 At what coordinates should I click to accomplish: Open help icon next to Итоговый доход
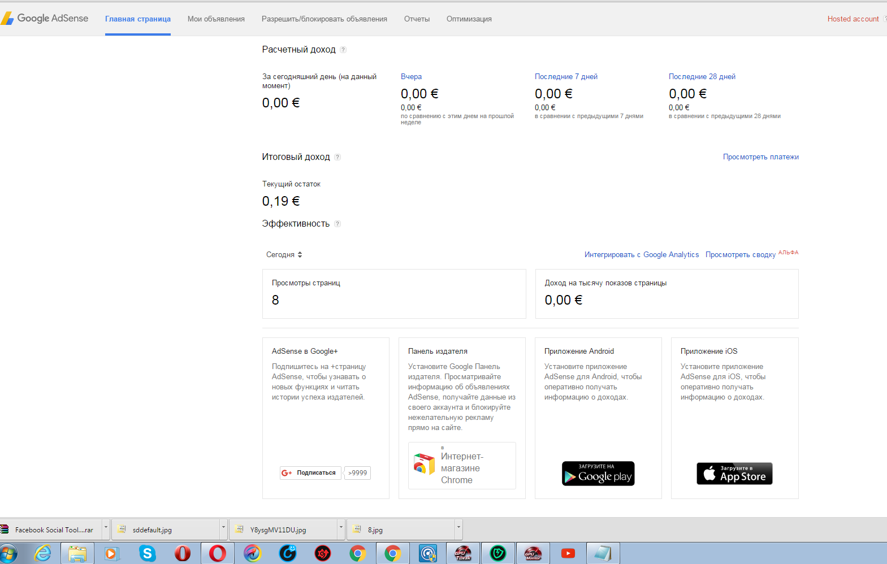click(338, 157)
